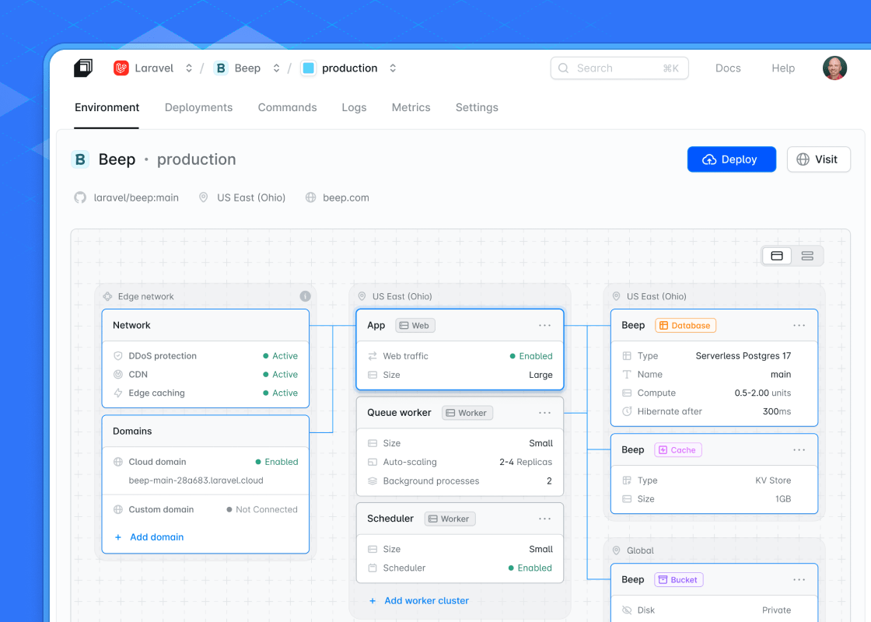Click the Bucket badge on the Beep card
The width and height of the screenshot is (871, 622).
coord(678,579)
